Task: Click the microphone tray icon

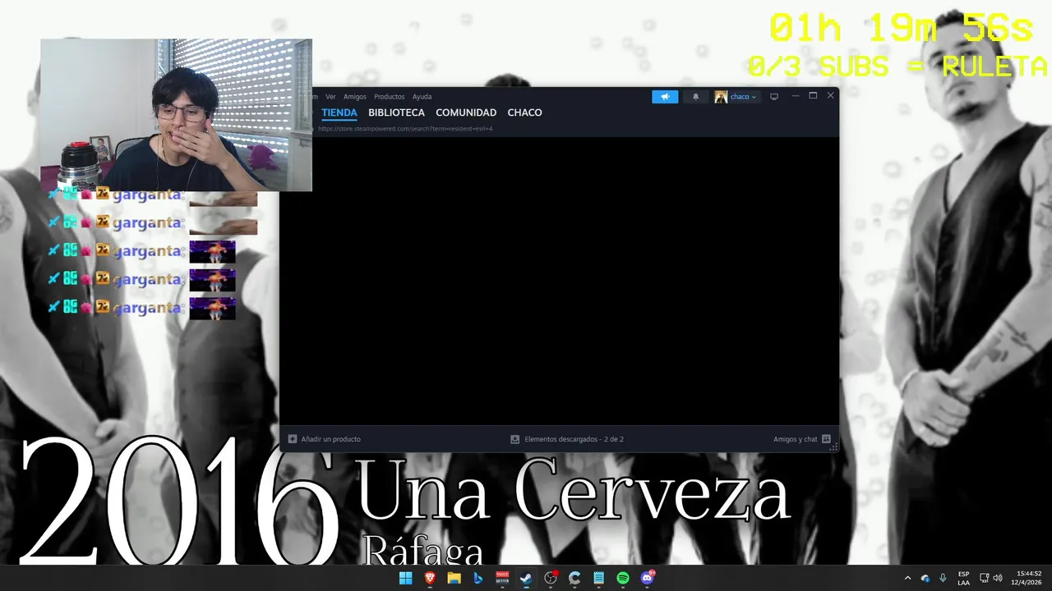Action: point(943,578)
